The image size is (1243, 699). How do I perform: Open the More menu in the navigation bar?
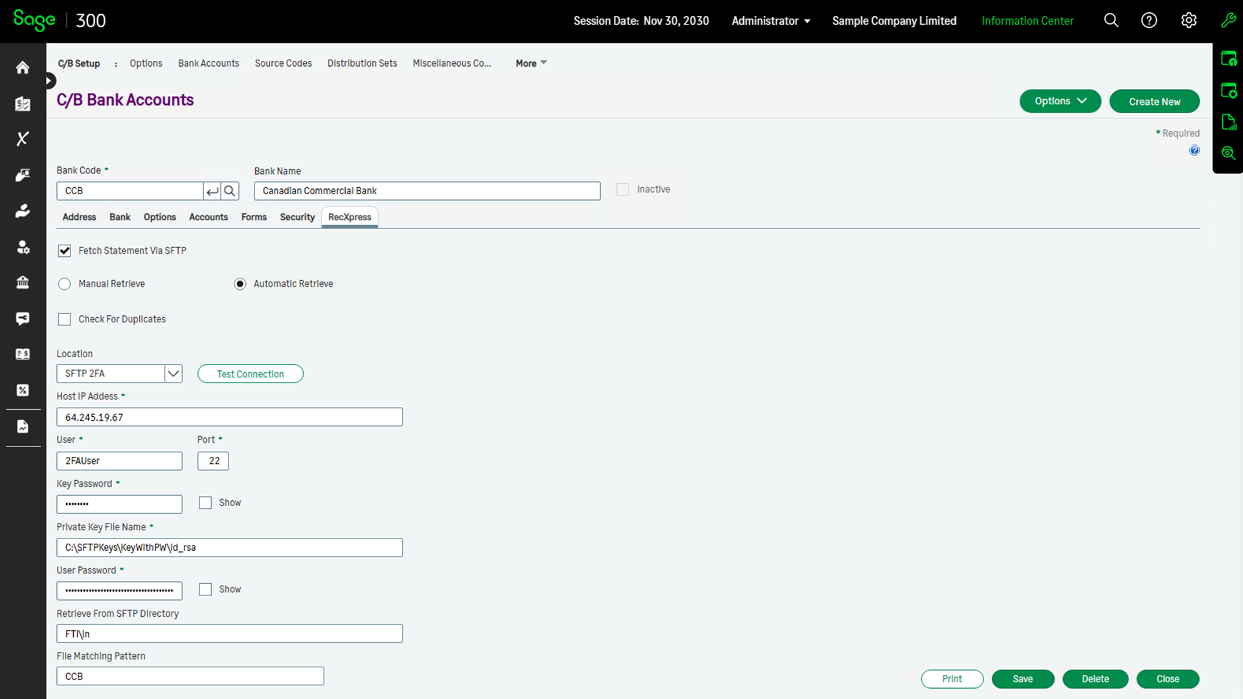click(530, 63)
